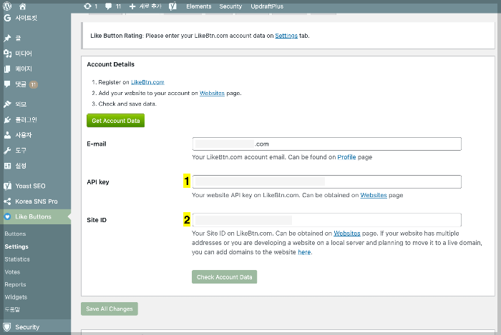The image size is (501, 335).
Task: Open Websites link under API key field
Action: 374,195
